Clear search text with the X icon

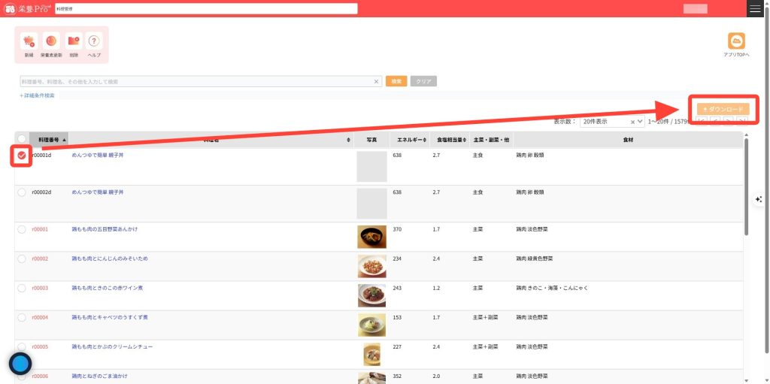pyautogui.click(x=377, y=81)
